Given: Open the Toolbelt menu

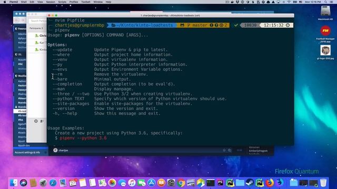Looking at the screenshot, I should point(85,2).
